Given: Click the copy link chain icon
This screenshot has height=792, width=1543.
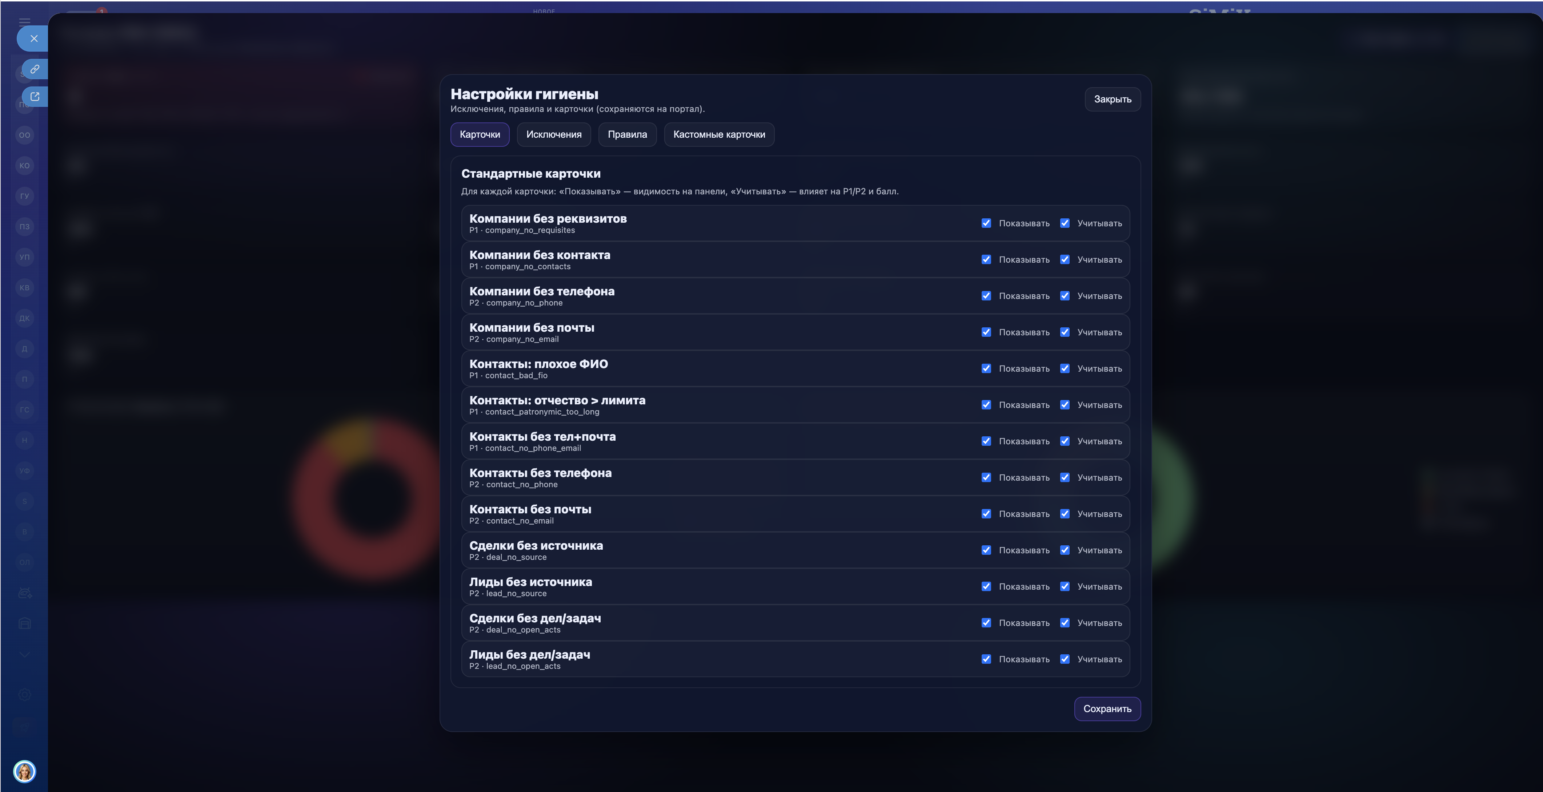Looking at the screenshot, I should [x=35, y=69].
